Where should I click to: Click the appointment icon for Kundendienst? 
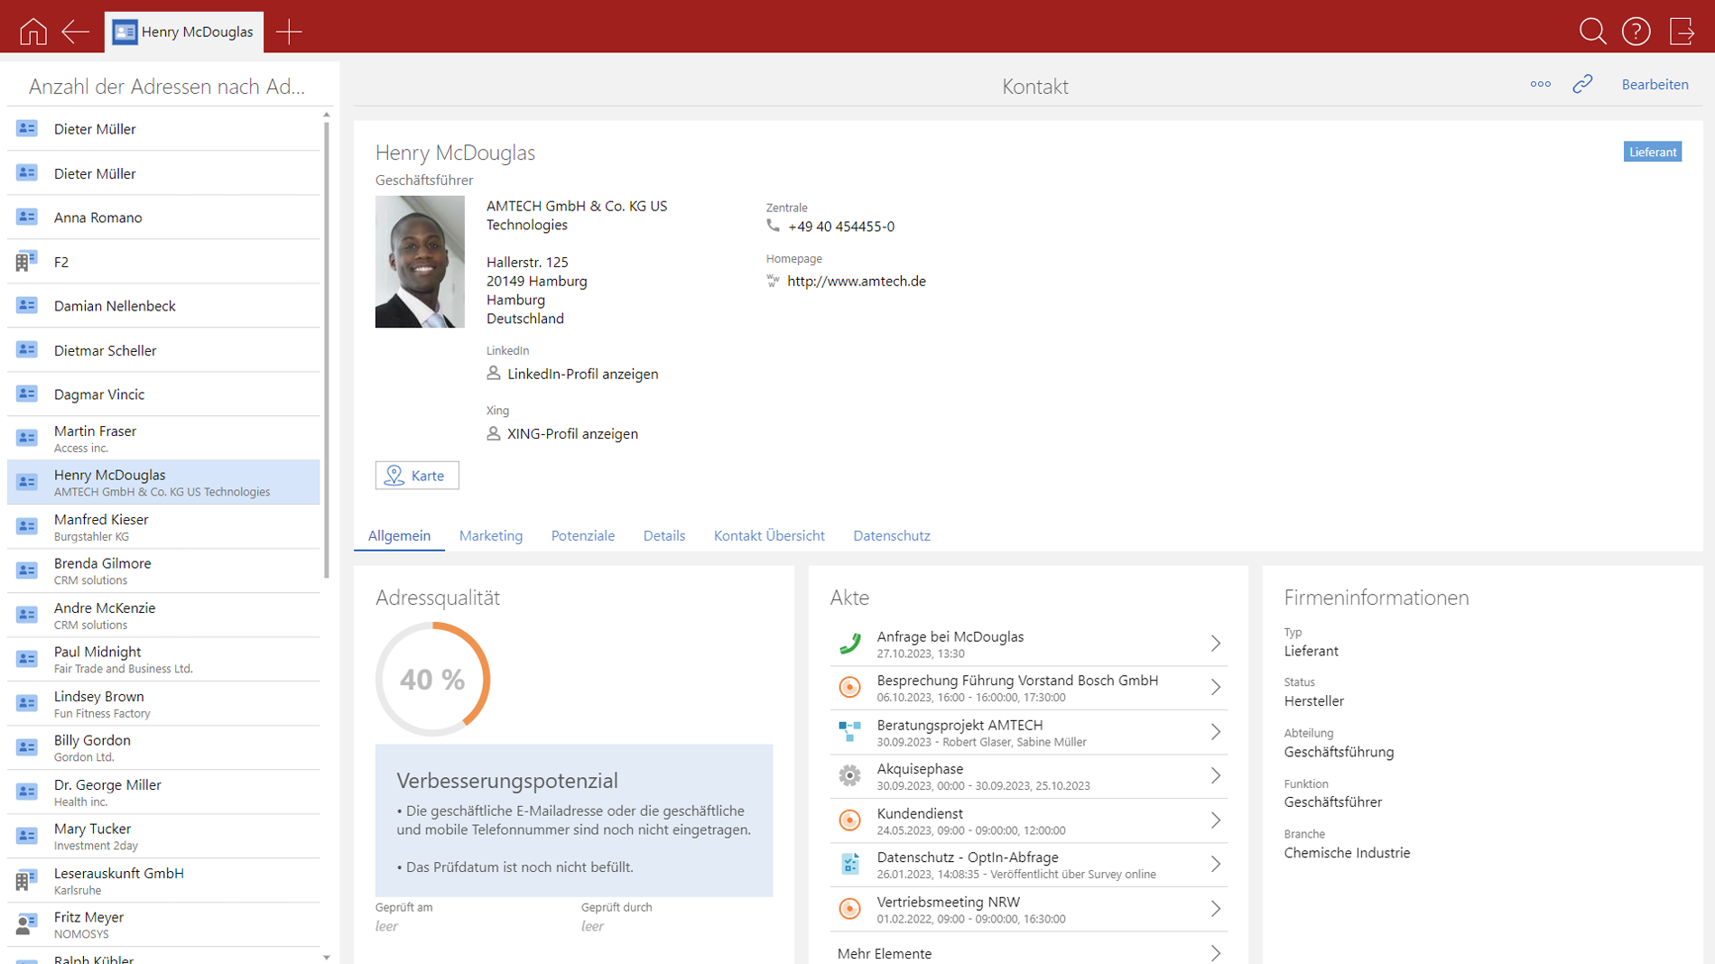(849, 820)
